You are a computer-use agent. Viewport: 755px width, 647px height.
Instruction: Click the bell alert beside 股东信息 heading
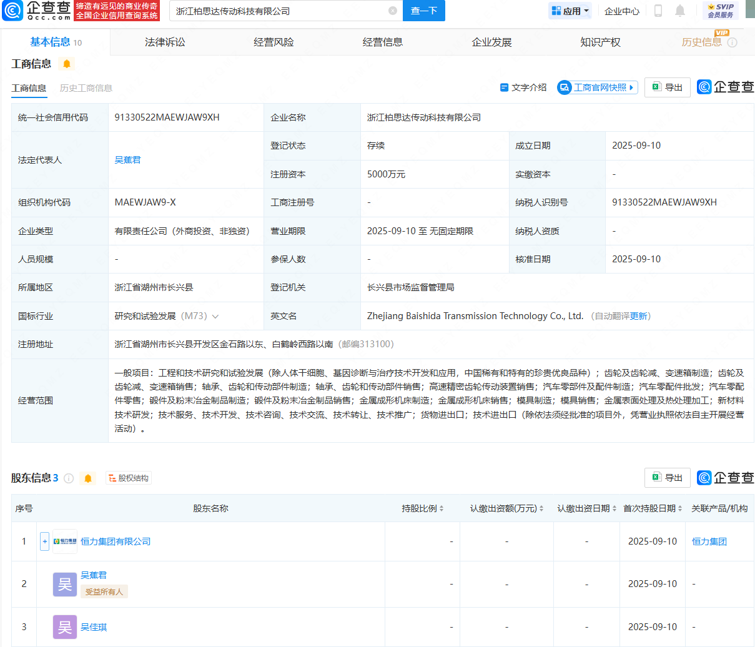88,478
